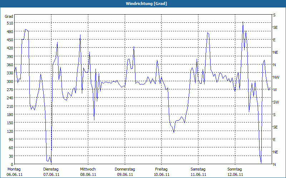Image resolution: width=286 pixels, height=178 pixels.
Task: Select the date '07.06.11'
Action: (x=51, y=174)
